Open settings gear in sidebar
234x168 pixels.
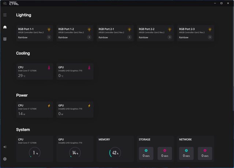(x=5, y=159)
